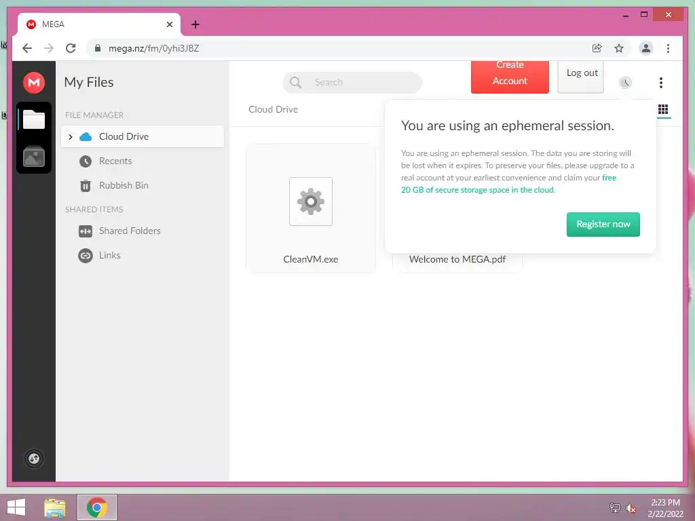
Task: Open Shared Folders in the sidebar
Action: pyautogui.click(x=143, y=231)
